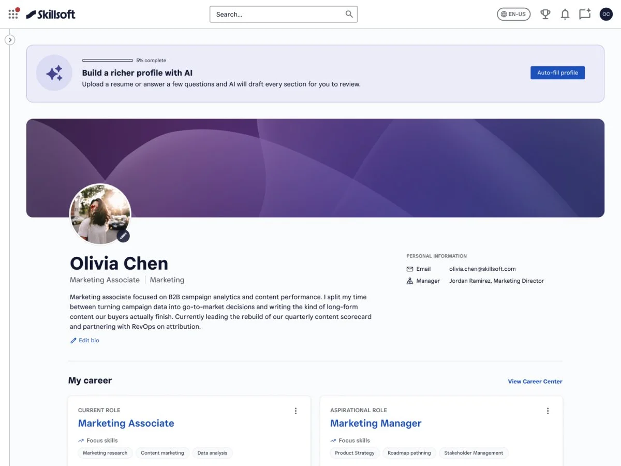Click the My career section heading
Screen dimensions: 621x466
(90, 381)
